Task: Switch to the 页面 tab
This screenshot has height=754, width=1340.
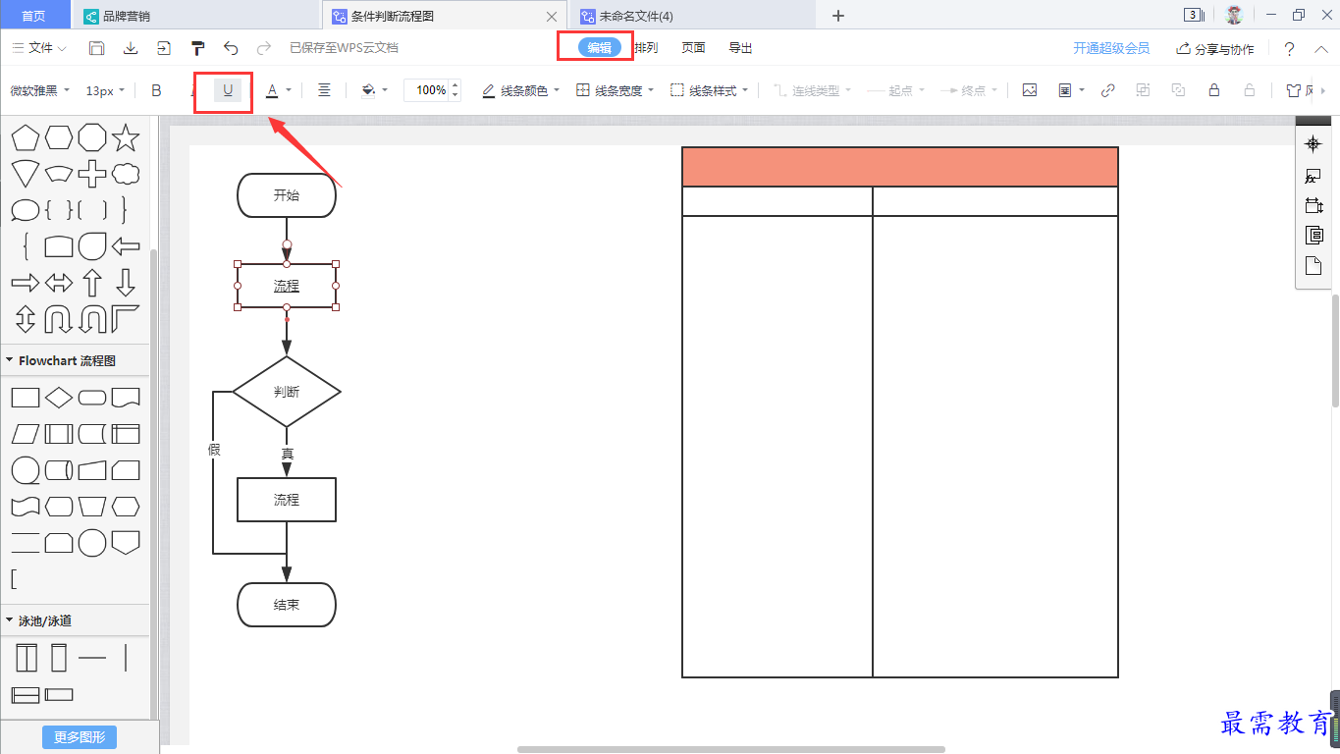Action: (x=693, y=48)
